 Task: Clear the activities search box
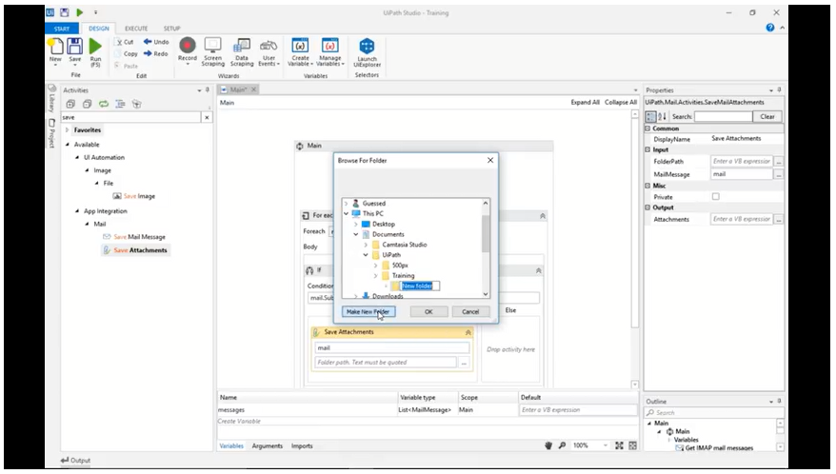tap(207, 117)
